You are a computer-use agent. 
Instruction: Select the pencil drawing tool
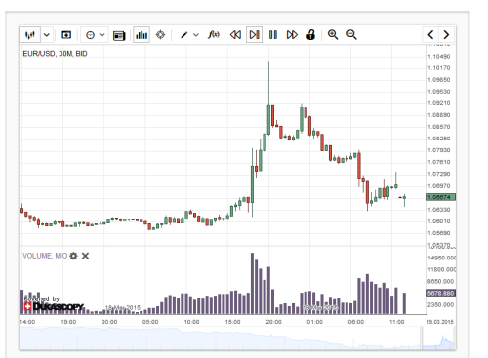pos(184,35)
